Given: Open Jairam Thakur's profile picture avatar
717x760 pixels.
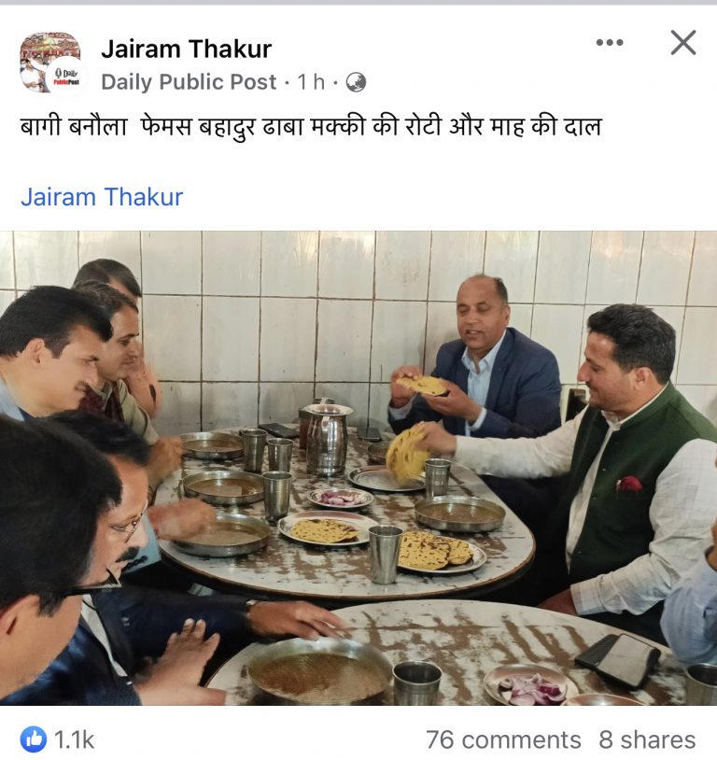Looking at the screenshot, I should (x=49, y=62).
